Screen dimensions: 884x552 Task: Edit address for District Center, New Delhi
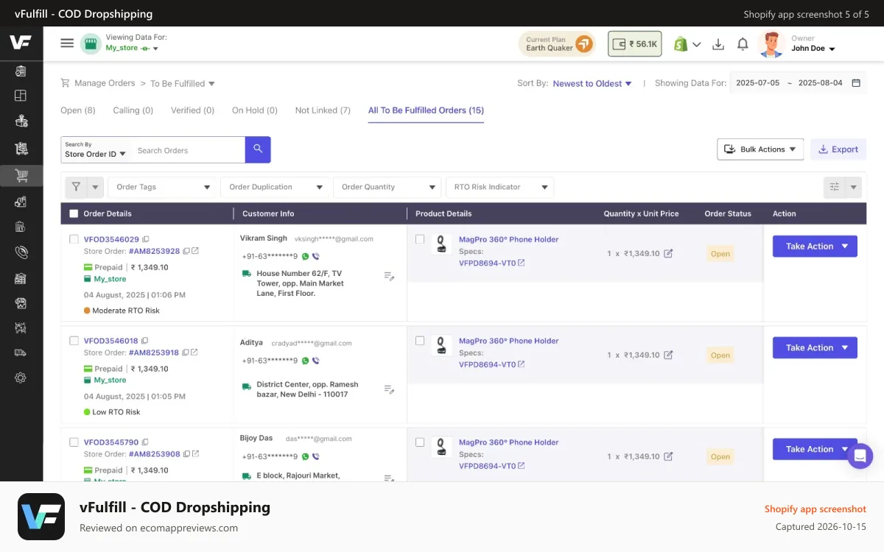389,389
